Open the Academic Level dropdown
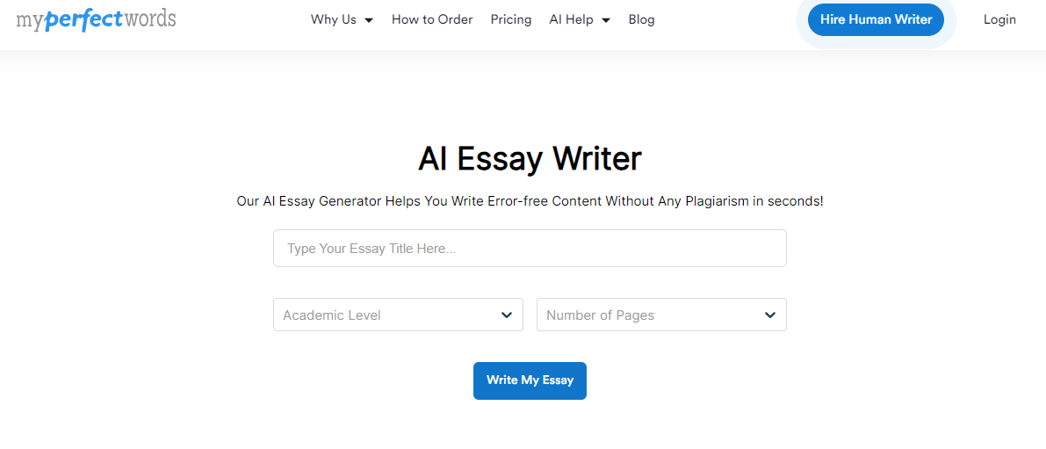 [x=398, y=315]
